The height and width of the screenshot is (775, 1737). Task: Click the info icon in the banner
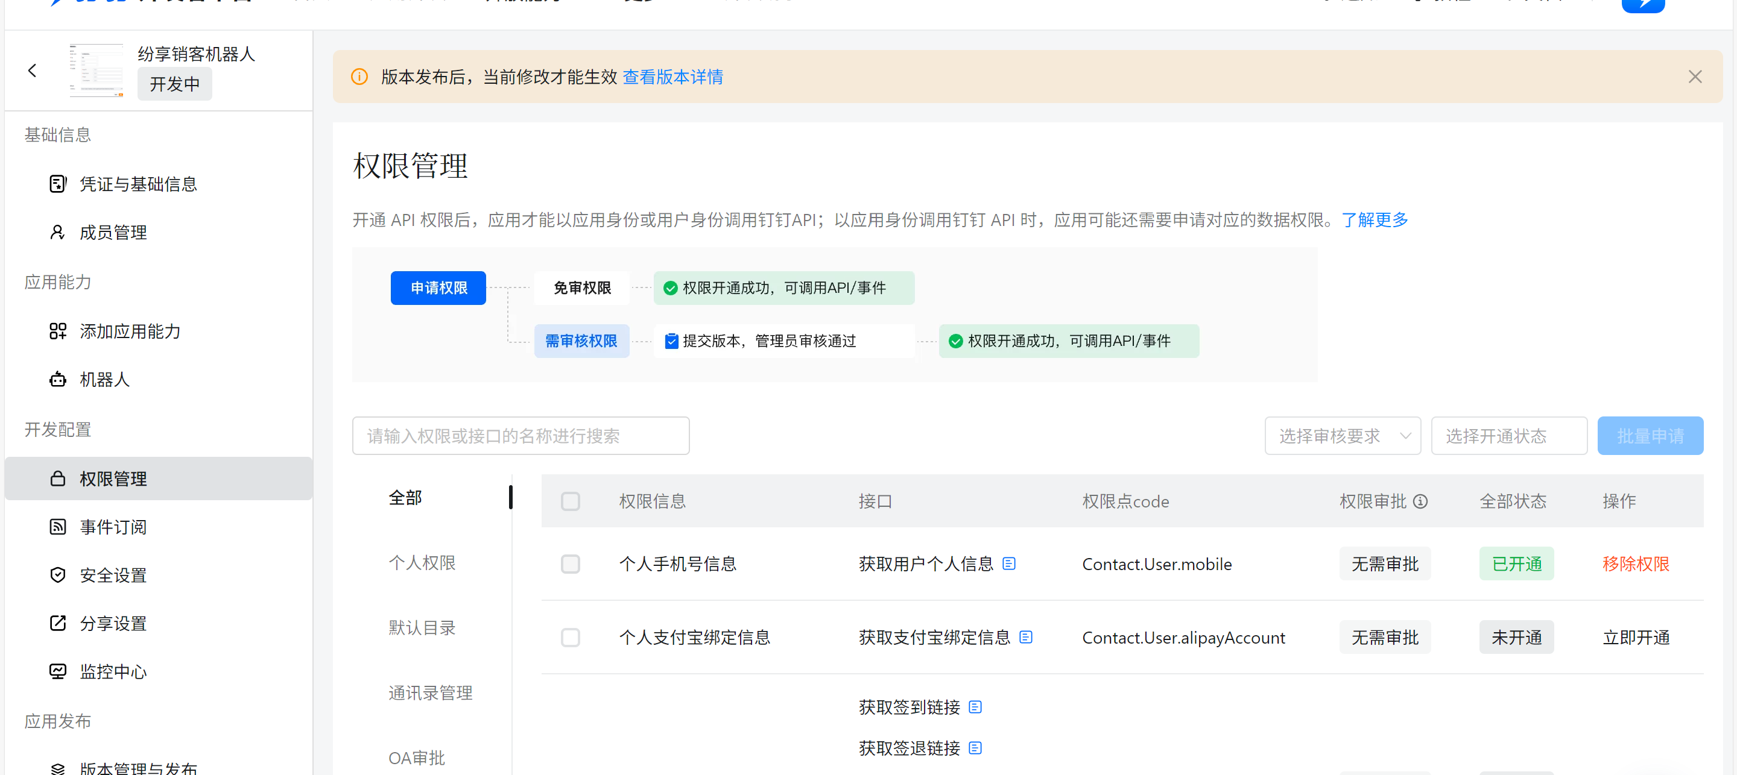[359, 77]
